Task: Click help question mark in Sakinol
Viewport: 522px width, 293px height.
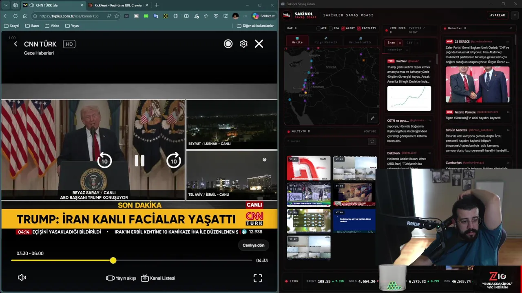Action: 515,15
